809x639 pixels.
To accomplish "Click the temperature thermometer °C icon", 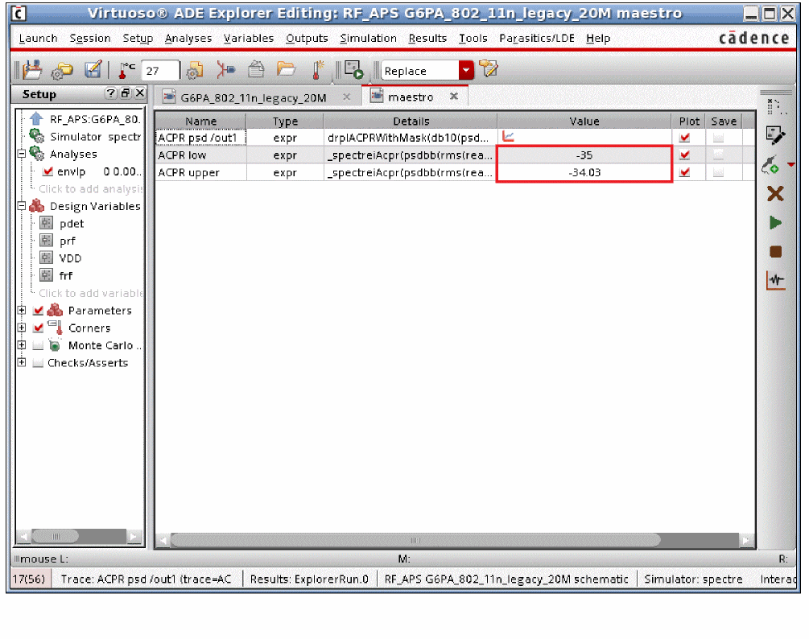I will click(x=126, y=70).
